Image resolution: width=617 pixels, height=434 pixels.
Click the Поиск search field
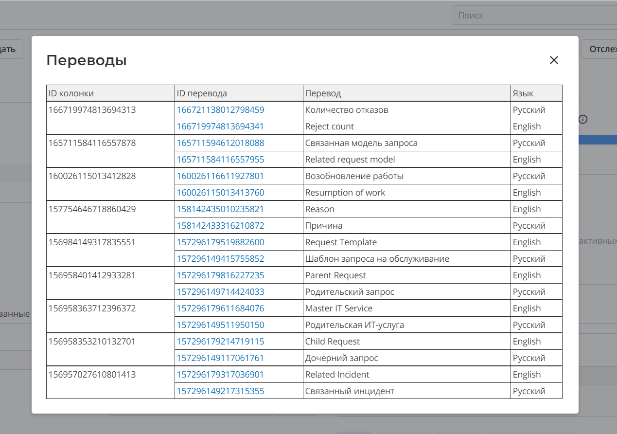pyautogui.click(x=535, y=16)
